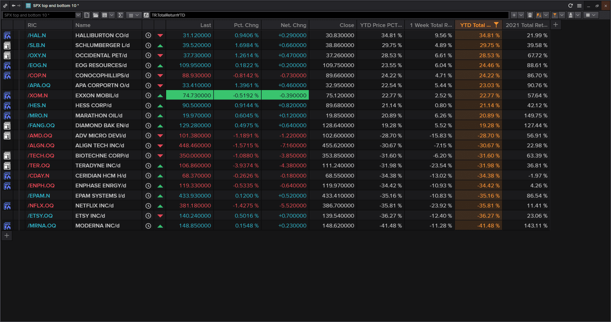Viewport: 611px width, 322px height.
Task: Click the news icon beside /ENPH.OQ
Action: coord(7,186)
